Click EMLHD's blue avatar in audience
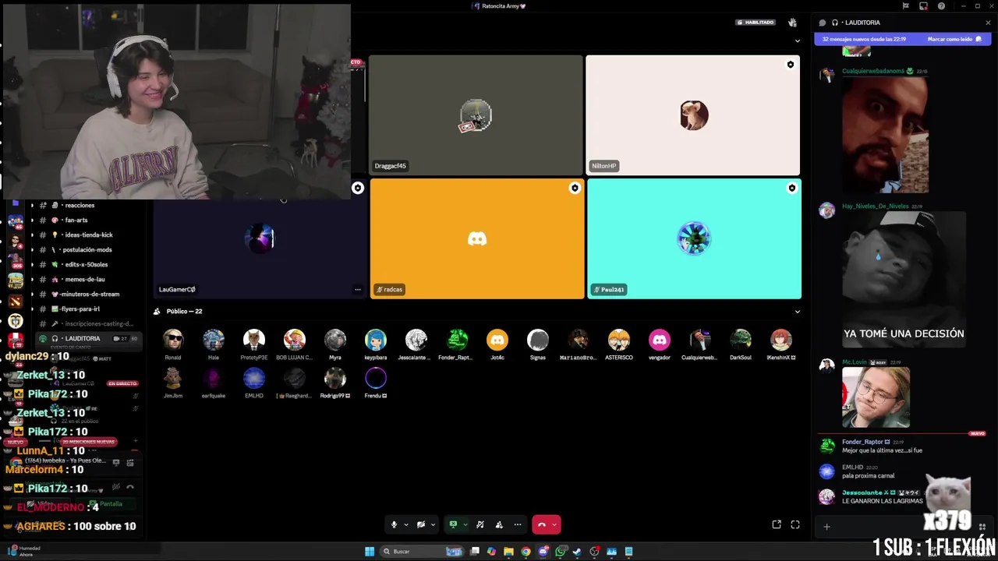The height and width of the screenshot is (561, 998). 254,378
